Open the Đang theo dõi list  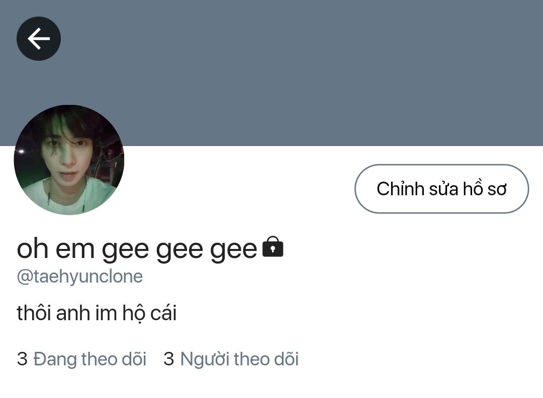[82, 358]
